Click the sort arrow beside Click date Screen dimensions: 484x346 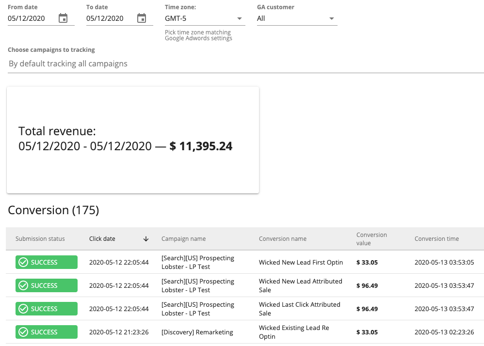click(x=146, y=239)
